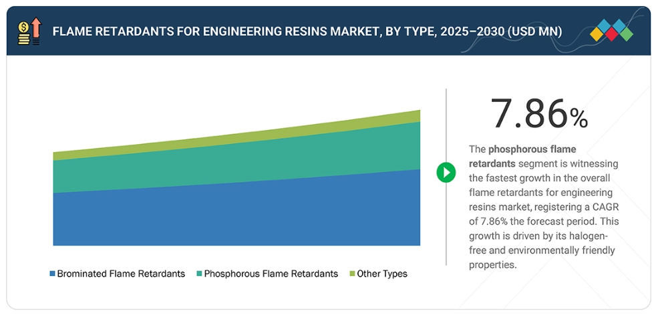Click the orange upward arrow in header icon
Screen dimensions: 654x314
pyautogui.click(x=35, y=28)
